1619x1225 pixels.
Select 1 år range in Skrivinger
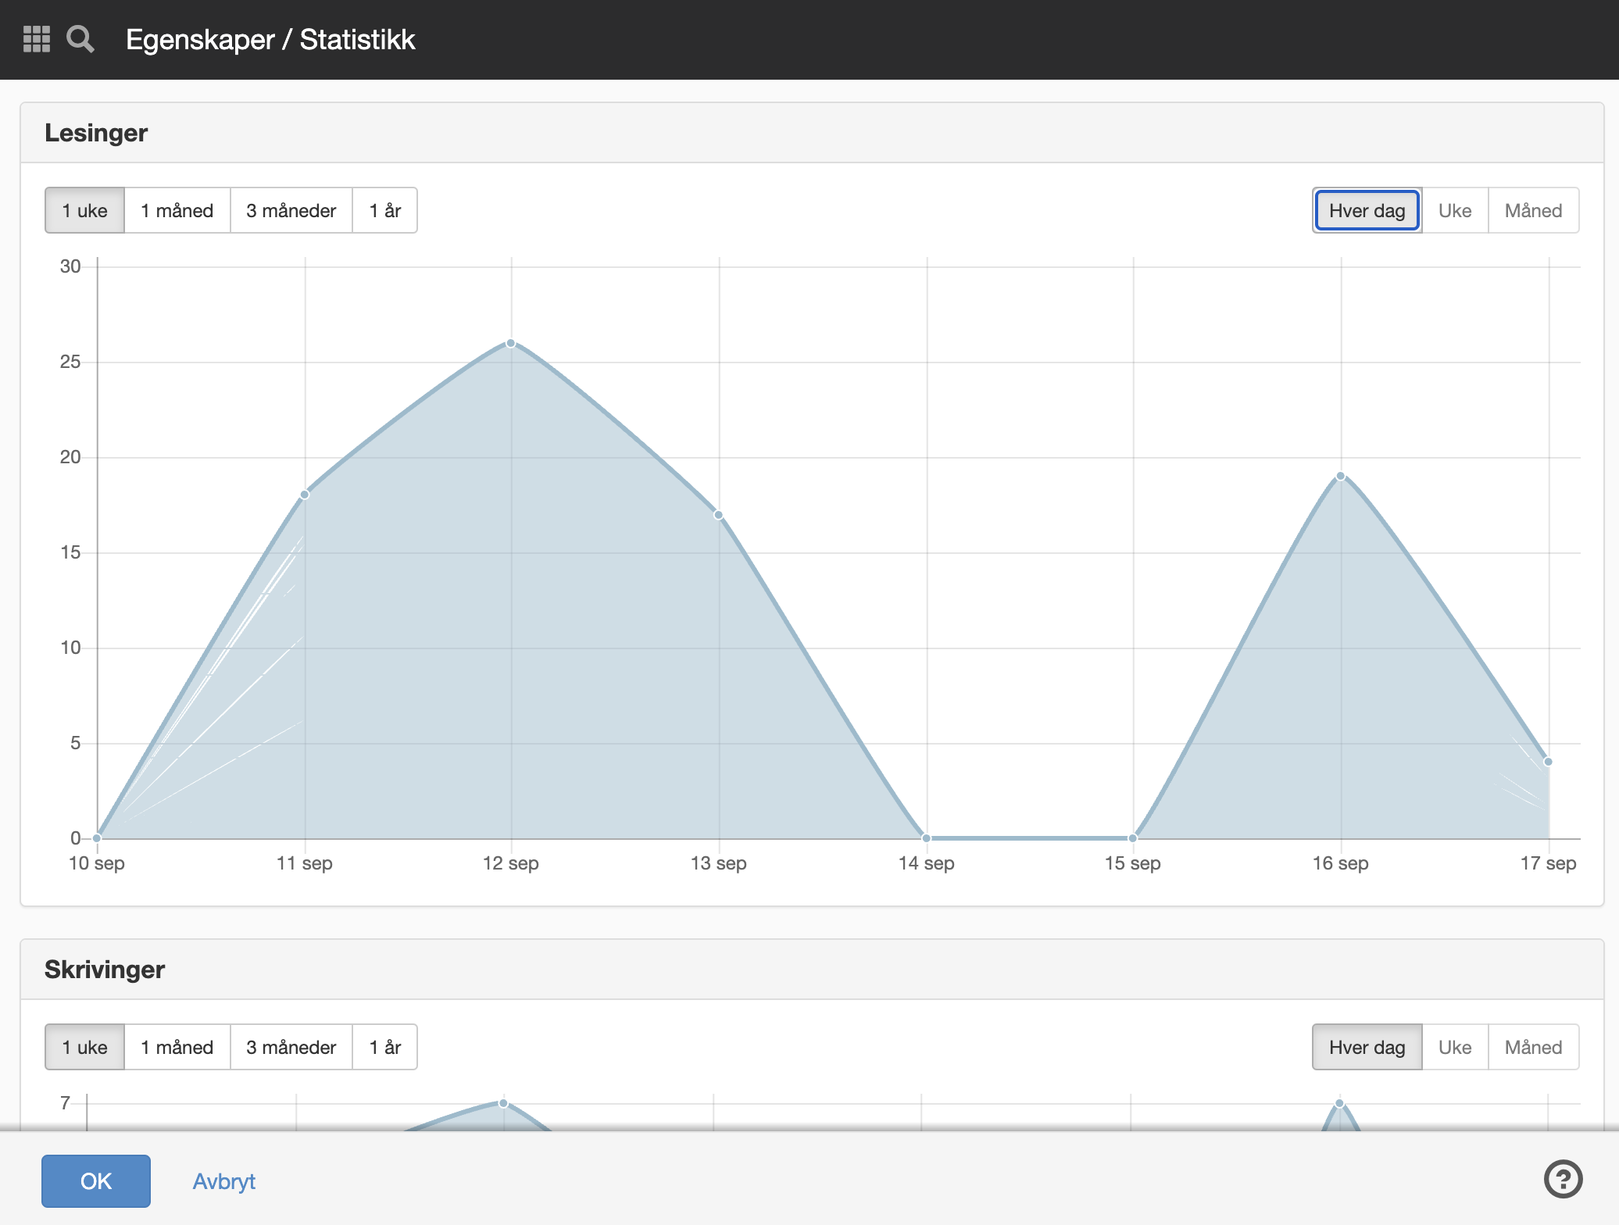coord(385,1047)
